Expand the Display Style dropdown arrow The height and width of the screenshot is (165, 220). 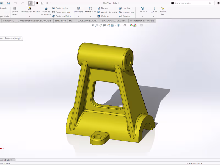(122, 25)
